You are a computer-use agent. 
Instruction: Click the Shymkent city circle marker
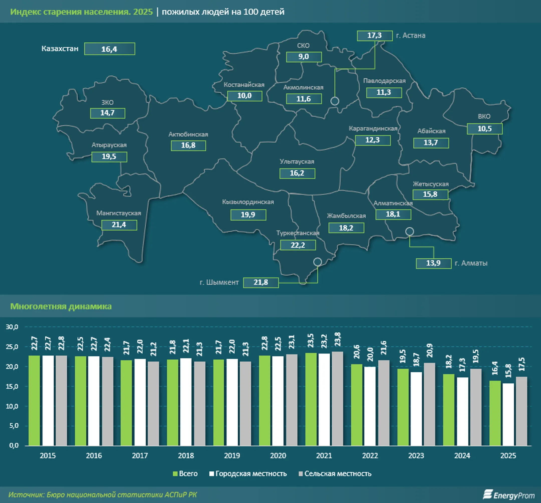coord(317,262)
